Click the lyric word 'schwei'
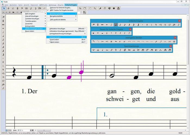 115,99
